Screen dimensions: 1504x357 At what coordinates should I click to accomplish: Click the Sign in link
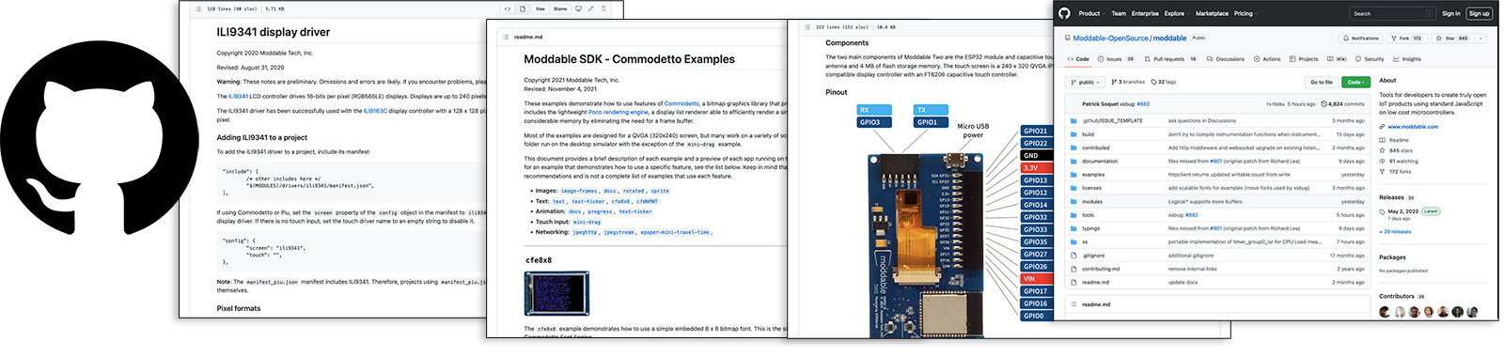click(1450, 13)
